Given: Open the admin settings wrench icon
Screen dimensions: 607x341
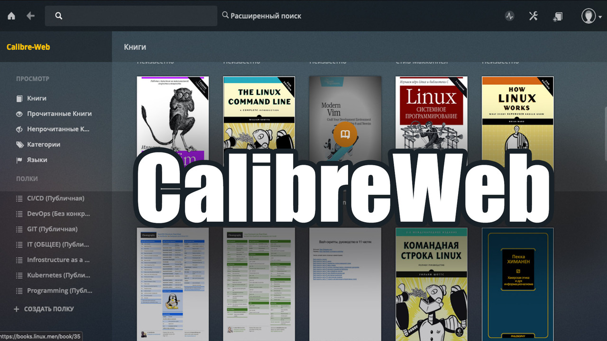Looking at the screenshot, I should tap(533, 16).
